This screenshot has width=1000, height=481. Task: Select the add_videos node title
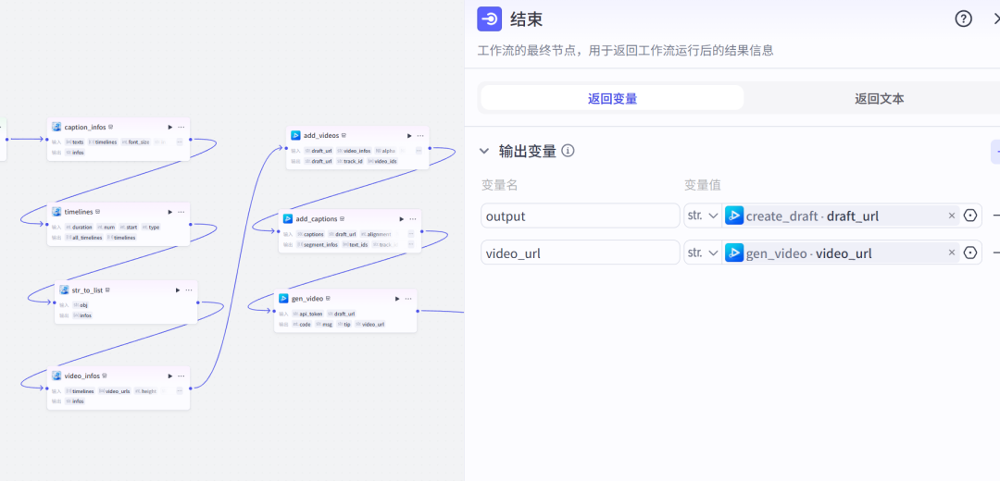coord(321,135)
